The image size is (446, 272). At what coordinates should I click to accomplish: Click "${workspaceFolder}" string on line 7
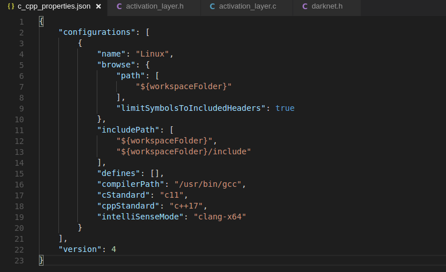(183, 86)
